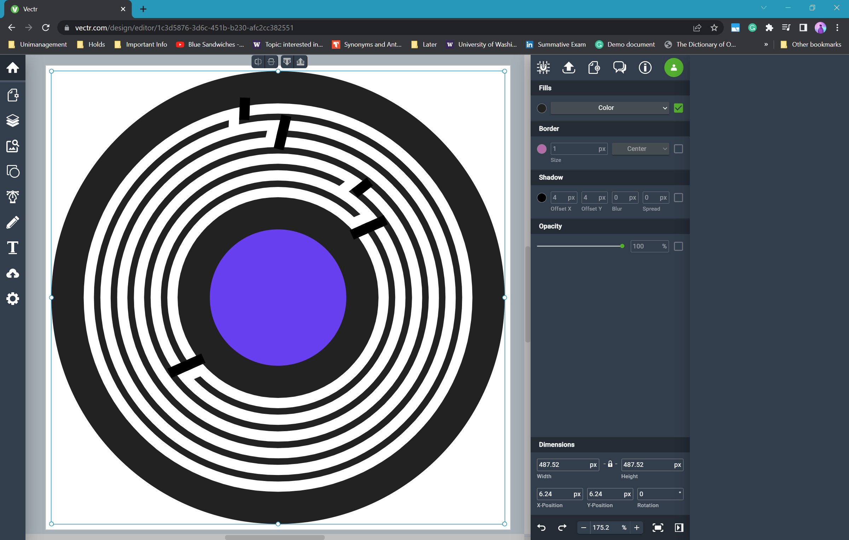Viewport: 849px width, 540px height.
Task: Open the University of Washi... bookmark
Action: pyautogui.click(x=481, y=44)
